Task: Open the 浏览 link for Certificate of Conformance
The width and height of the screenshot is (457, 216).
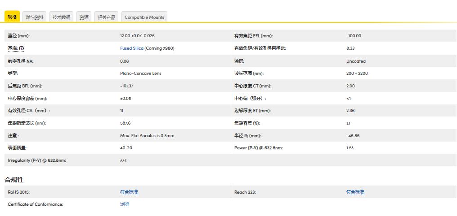Action: coord(125,204)
